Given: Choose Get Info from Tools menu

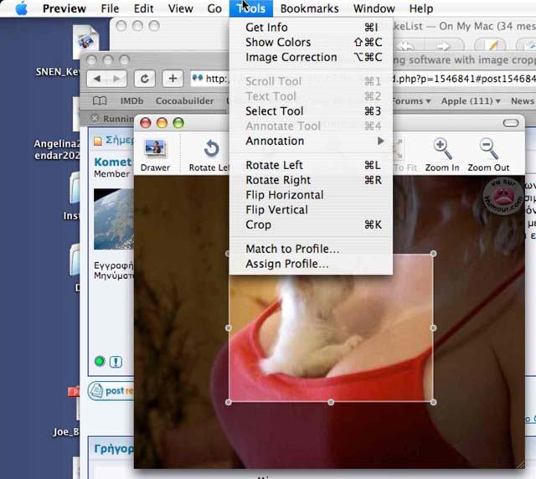Looking at the screenshot, I should 311,28.
